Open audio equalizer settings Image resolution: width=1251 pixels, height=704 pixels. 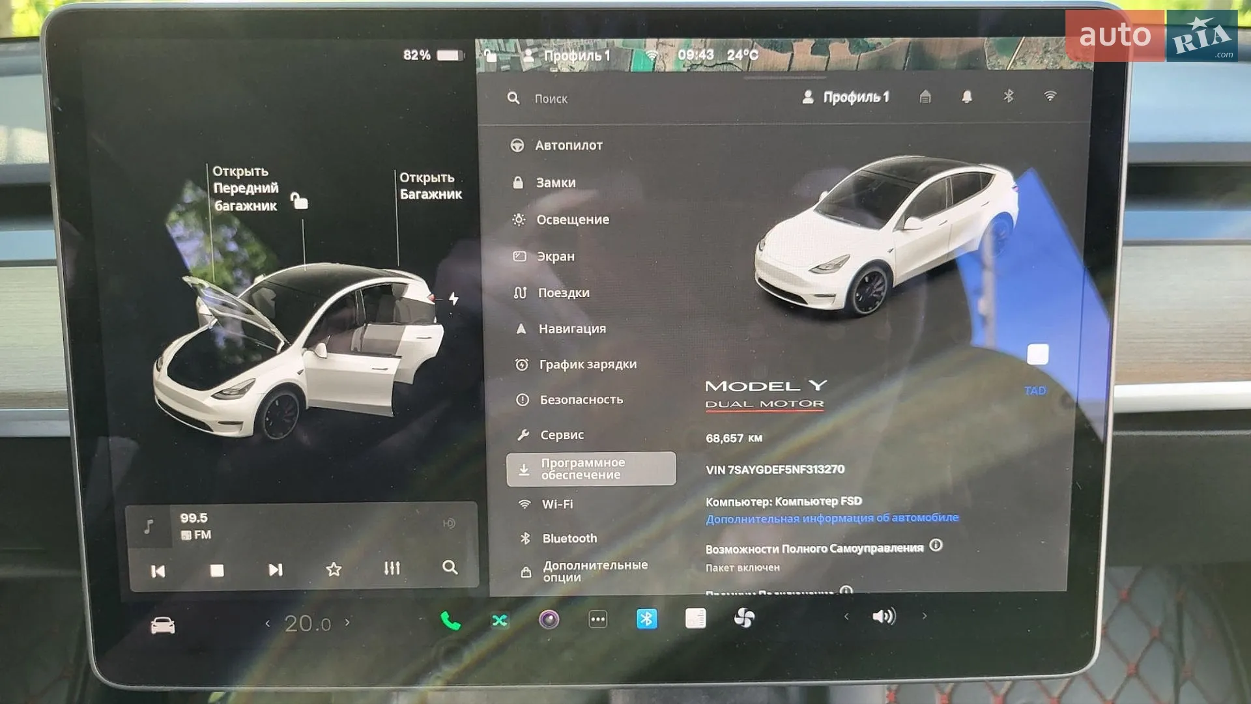tap(392, 568)
